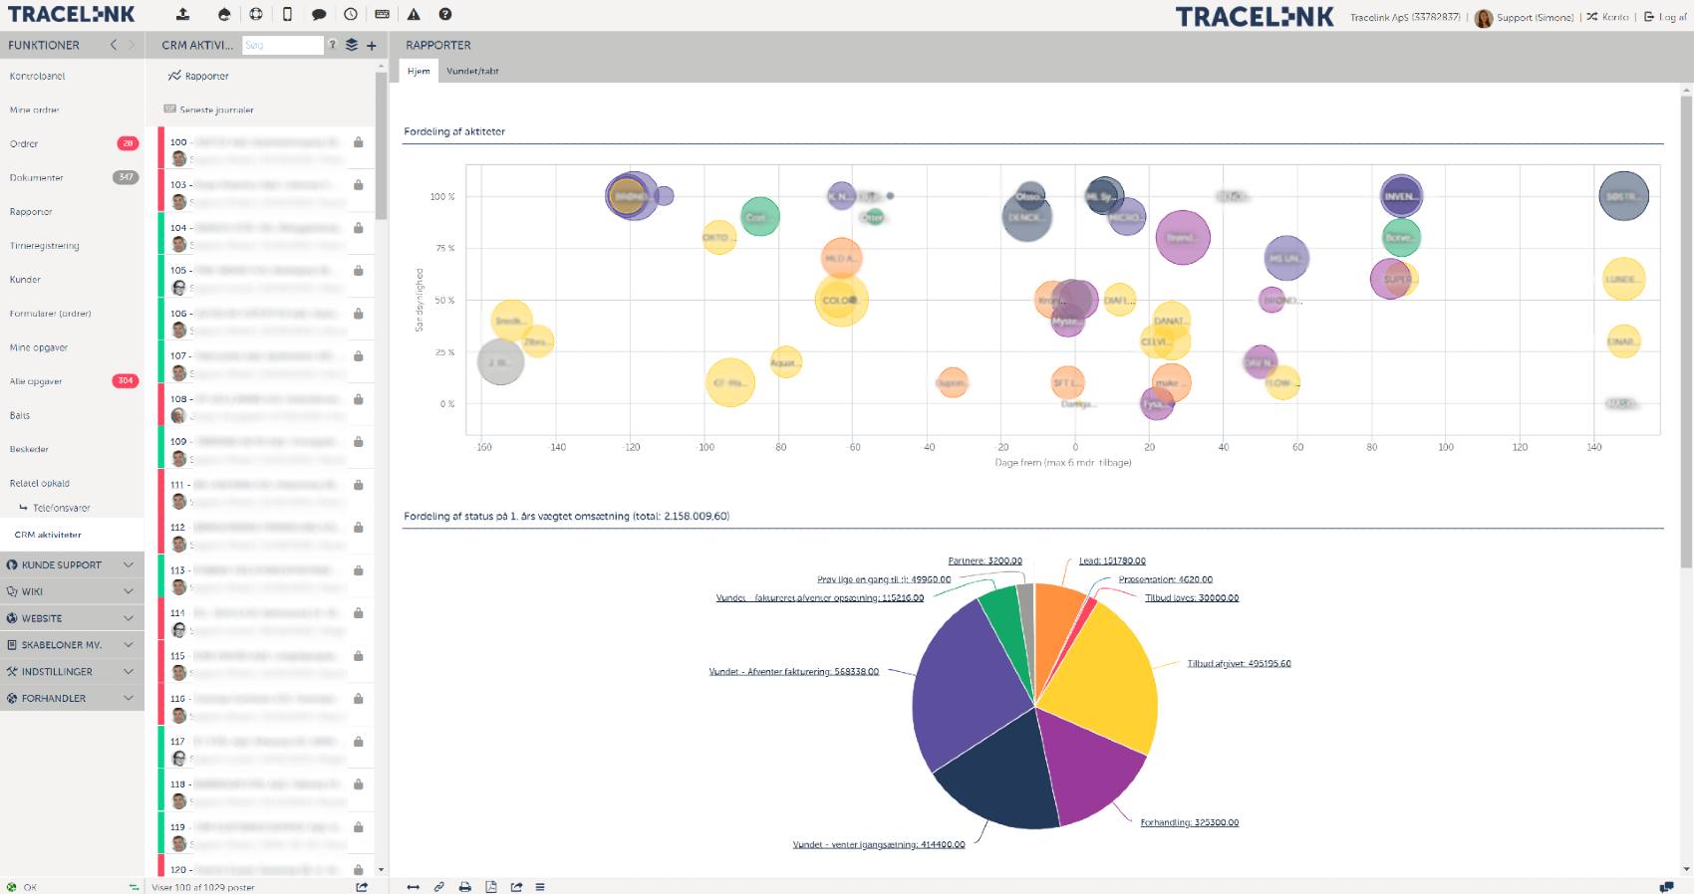The width and height of the screenshot is (1694, 894).
Task: Switch to the Vundet/tabt tab
Action: [472, 71]
